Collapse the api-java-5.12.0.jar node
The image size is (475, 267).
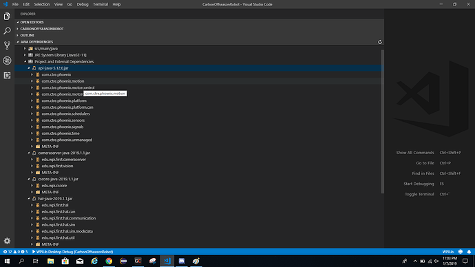[x=29, y=68]
